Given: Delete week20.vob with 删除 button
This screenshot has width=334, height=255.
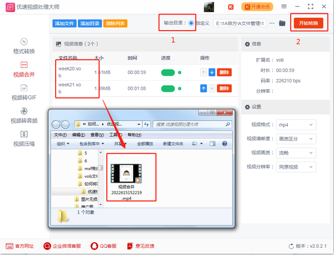Looking at the screenshot, I should click(224, 72).
